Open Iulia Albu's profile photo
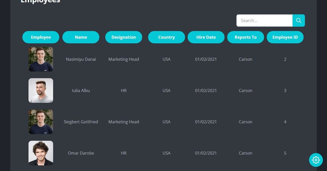 click(41, 90)
